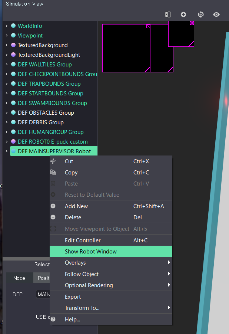Expand the DEF ROBOT0 E-puck-custom node
The width and height of the screenshot is (229, 334).
pyautogui.click(x=7, y=142)
